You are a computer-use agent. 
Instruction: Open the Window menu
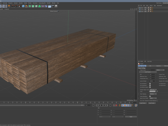(x=54, y=3)
